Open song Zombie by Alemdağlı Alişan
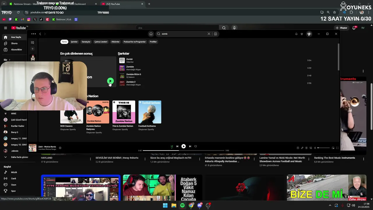The height and width of the screenshot is (210, 373). (x=215, y=68)
